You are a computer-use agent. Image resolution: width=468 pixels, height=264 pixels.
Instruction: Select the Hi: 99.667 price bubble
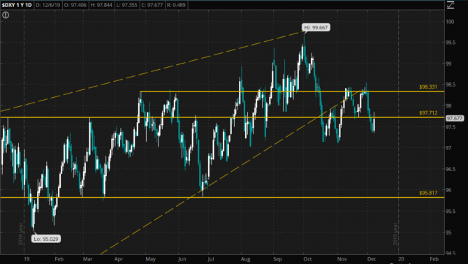(x=316, y=27)
